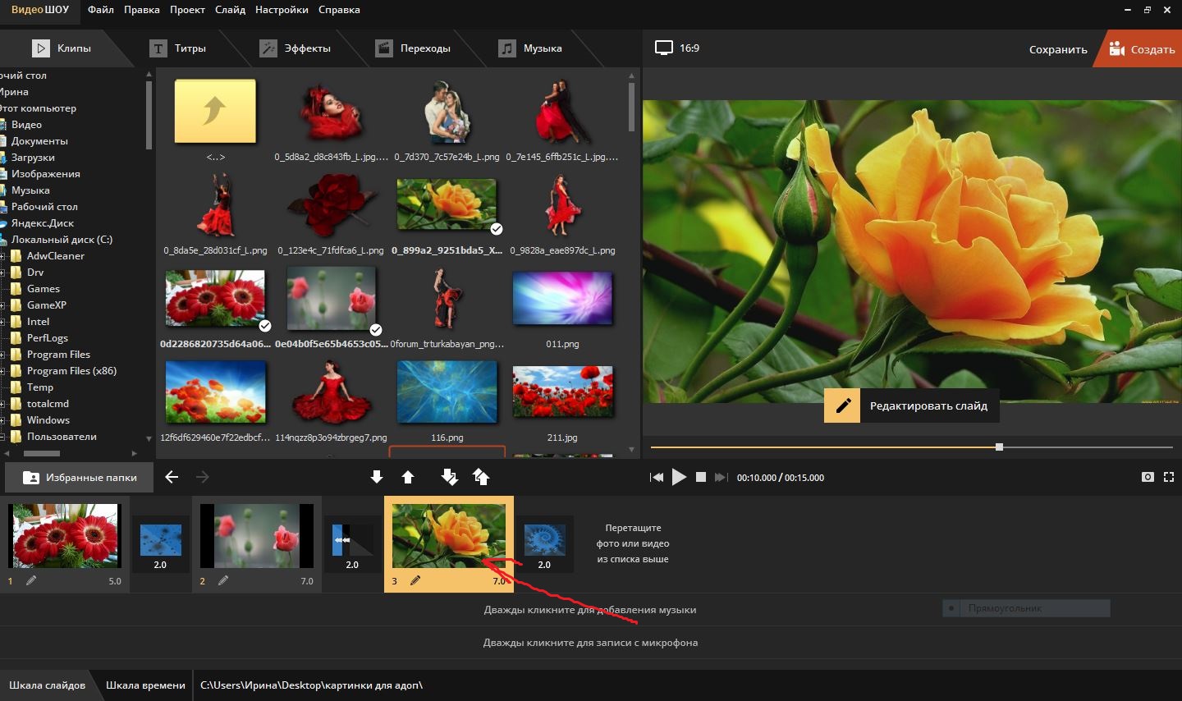Toggle checkmark on pink poppies thumbnail

pos(376,329)
